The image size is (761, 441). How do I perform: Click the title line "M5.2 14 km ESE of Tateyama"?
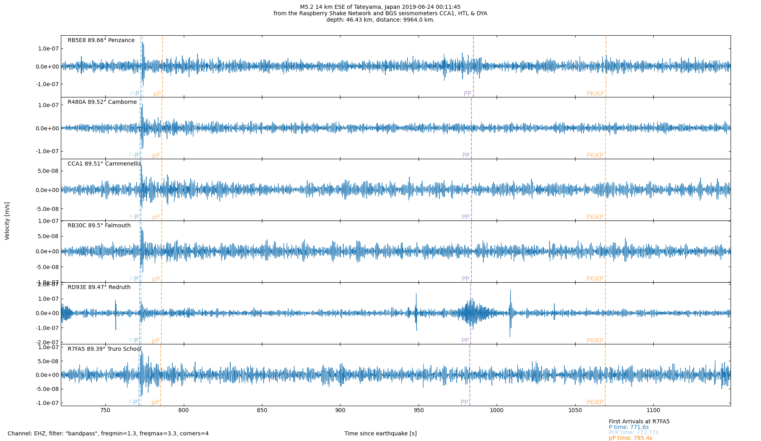380,7
